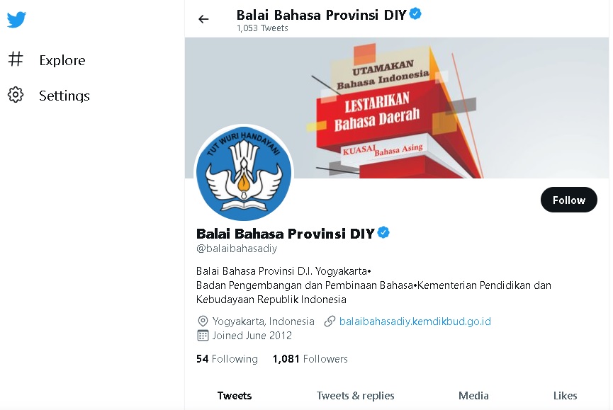Go back using the left arrow
This screenshot has width=613, height=410.
pyautogui.click(x=203, y=19)
